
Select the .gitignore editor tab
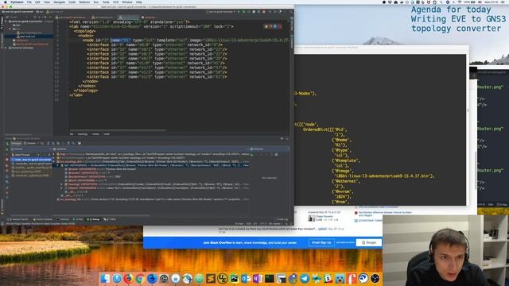[x=149, y=17]
